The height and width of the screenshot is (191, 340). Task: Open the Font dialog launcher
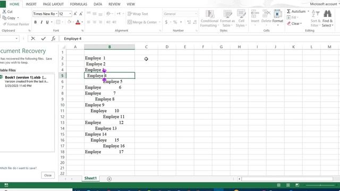point(82,31)
